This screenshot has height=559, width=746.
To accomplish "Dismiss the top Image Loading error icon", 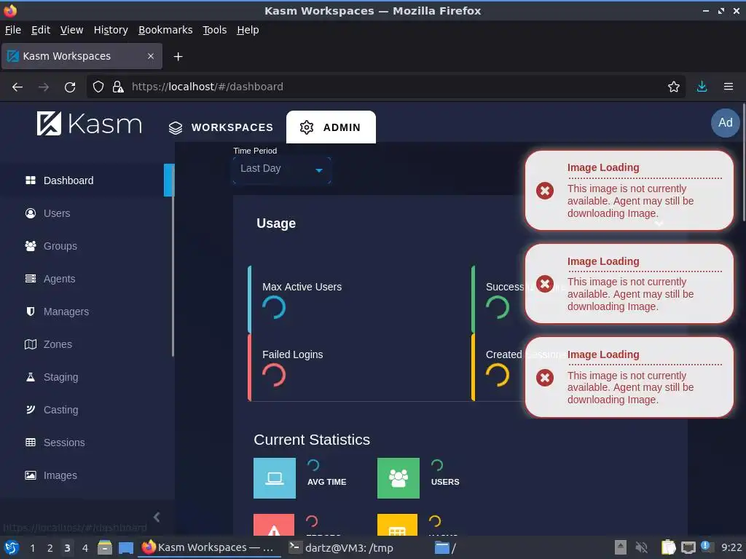I will click(x=545, y=191).
